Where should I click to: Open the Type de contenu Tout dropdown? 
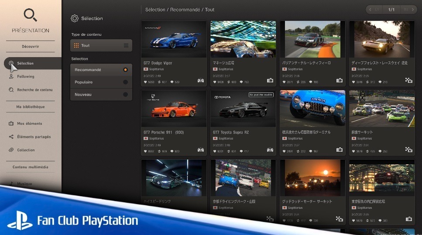101,45
